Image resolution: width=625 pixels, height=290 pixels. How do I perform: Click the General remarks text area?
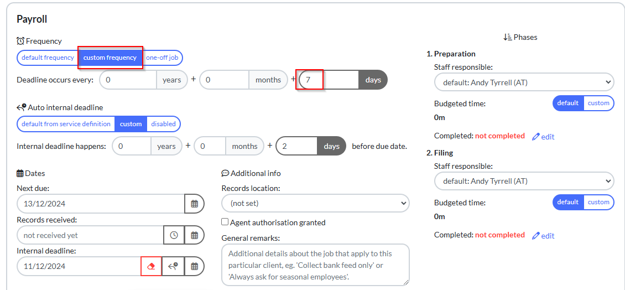point(315,265)
